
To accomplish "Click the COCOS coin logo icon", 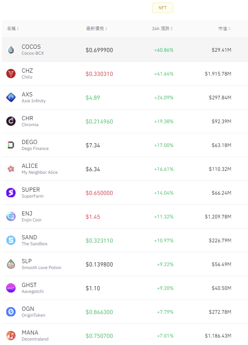I will point(11,50).
